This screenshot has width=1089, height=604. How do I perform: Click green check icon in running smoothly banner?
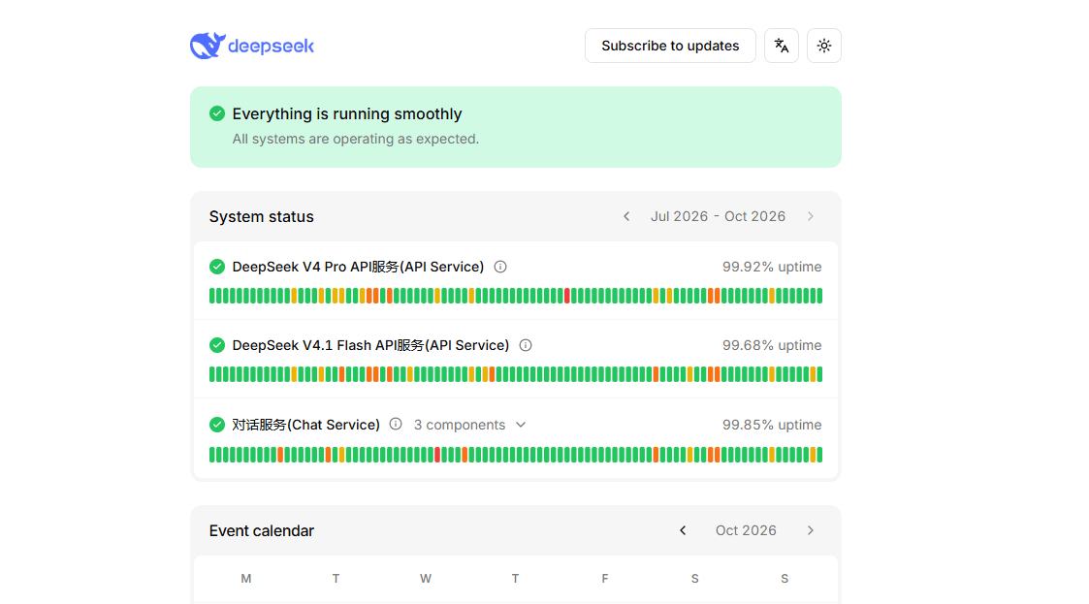pyautogui.click(x=217, y=113)
